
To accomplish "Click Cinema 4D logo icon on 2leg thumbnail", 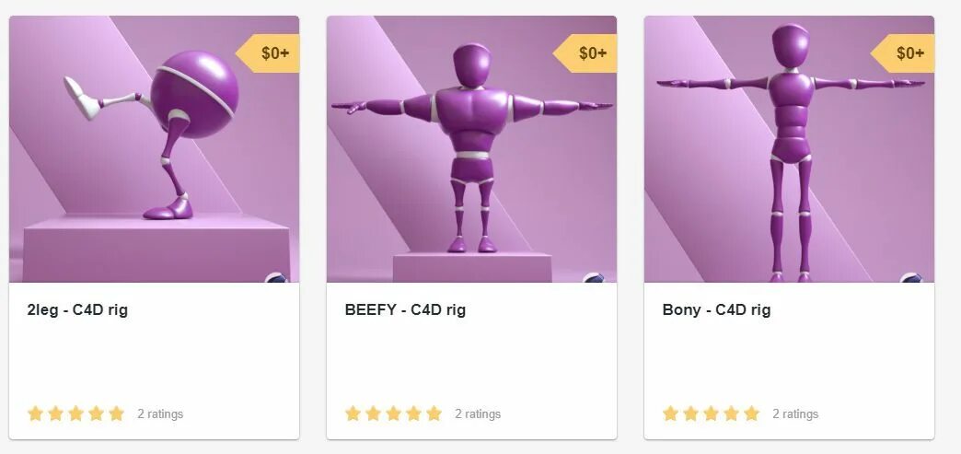I will pyautogui.click(x=277, y=277).
